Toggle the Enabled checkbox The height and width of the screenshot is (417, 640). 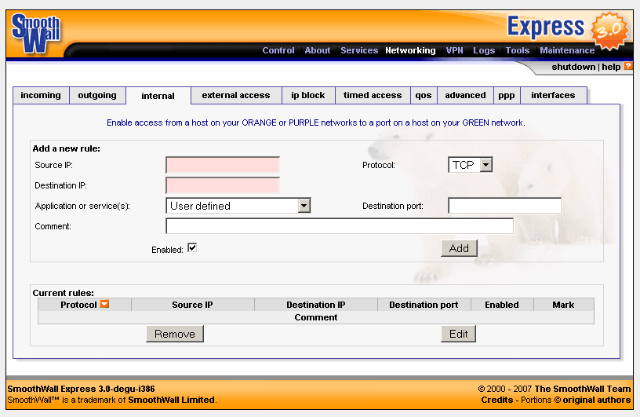(x=192, y=247)
